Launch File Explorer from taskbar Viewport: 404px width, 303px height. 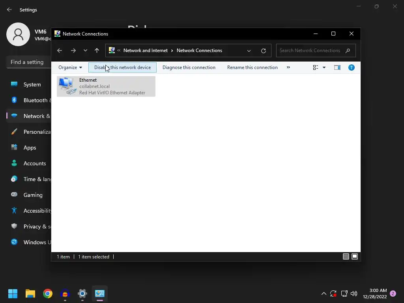[30, 294]
